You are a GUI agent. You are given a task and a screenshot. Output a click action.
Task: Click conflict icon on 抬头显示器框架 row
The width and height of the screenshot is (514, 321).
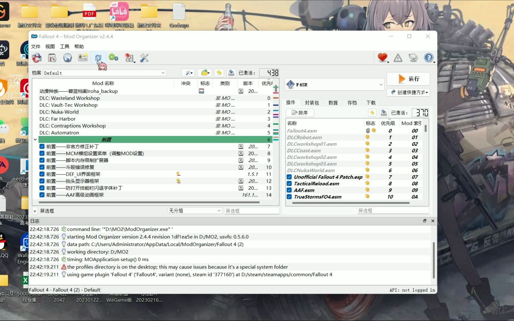pos(178,181)
